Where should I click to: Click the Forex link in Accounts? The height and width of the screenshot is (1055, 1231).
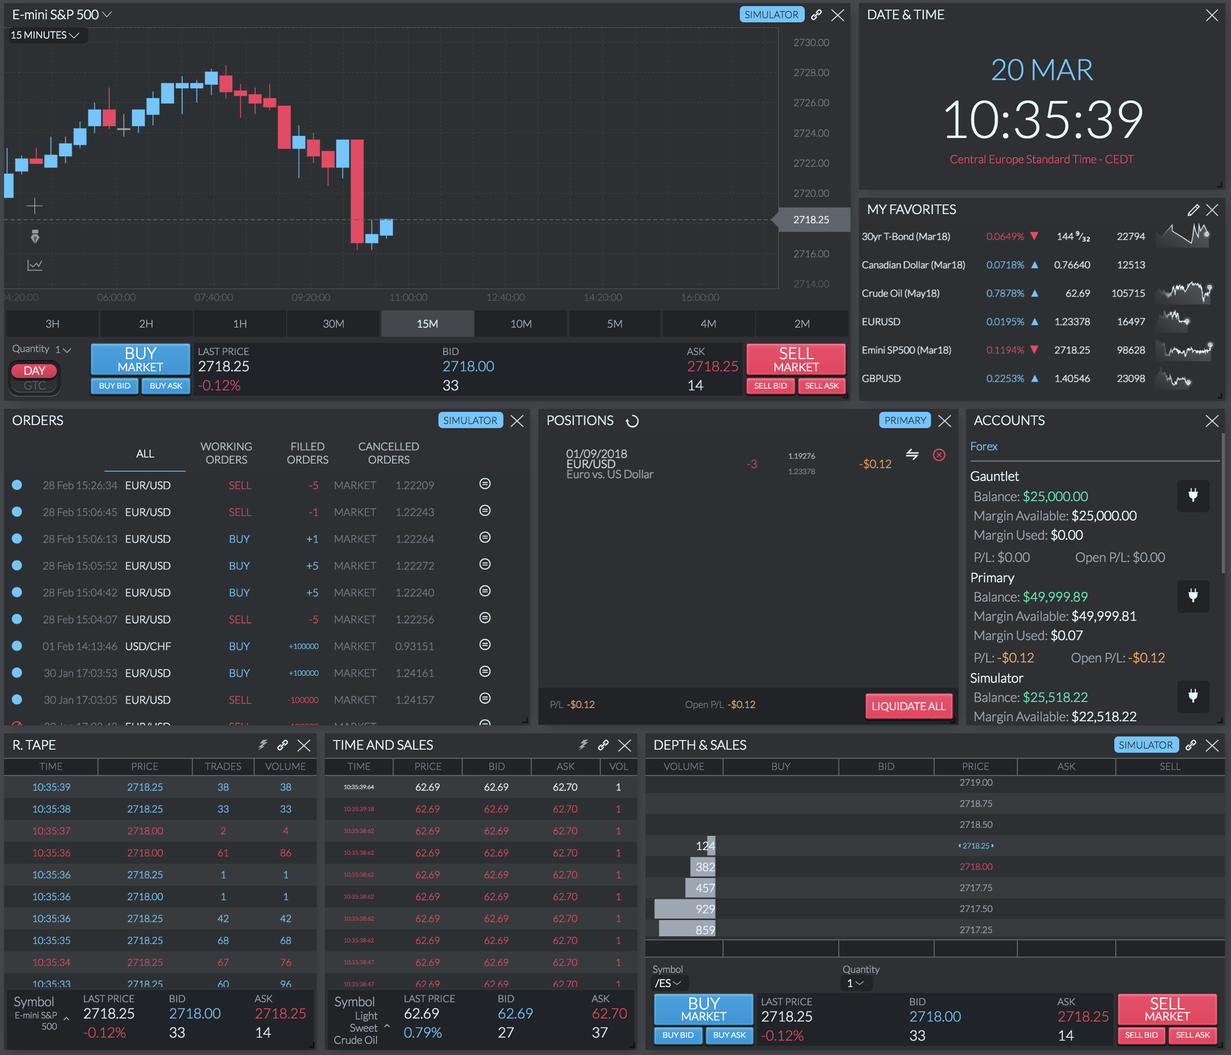[x=983, y=446]
